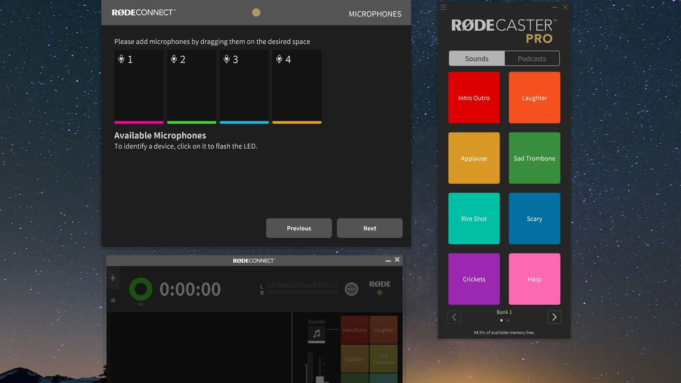681x383 pixels.
Task: Click the 0:00:00 recording timer
Action: coord(190,289)
